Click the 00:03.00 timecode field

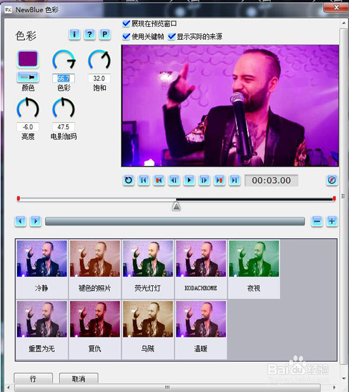coord(272,180)
